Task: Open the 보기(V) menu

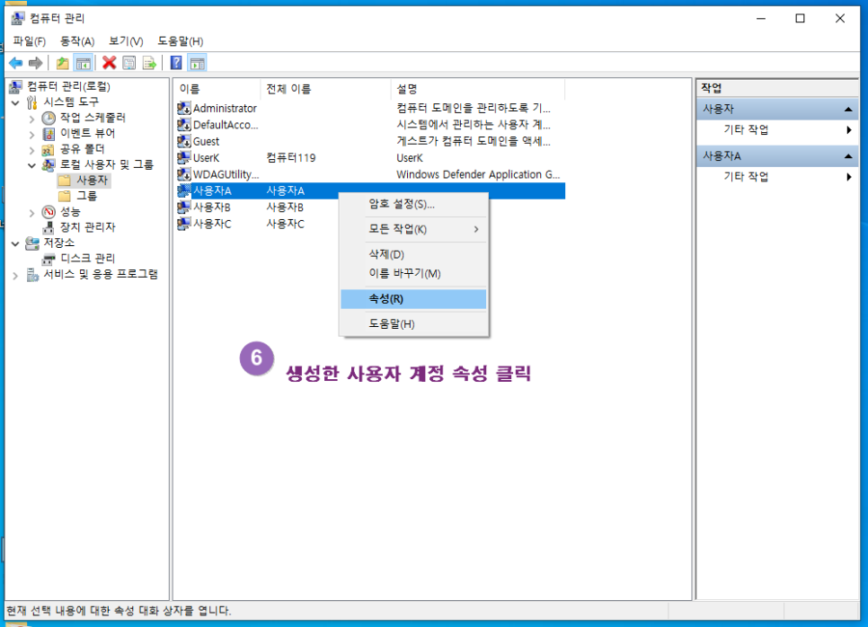Action: 126,41
